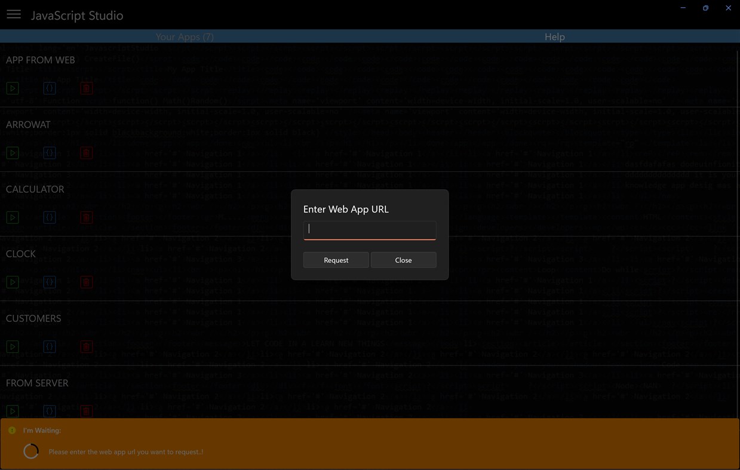The image size is (740, 470).
Task: Run the APP FROM WEB app
Action: [13, 88]
